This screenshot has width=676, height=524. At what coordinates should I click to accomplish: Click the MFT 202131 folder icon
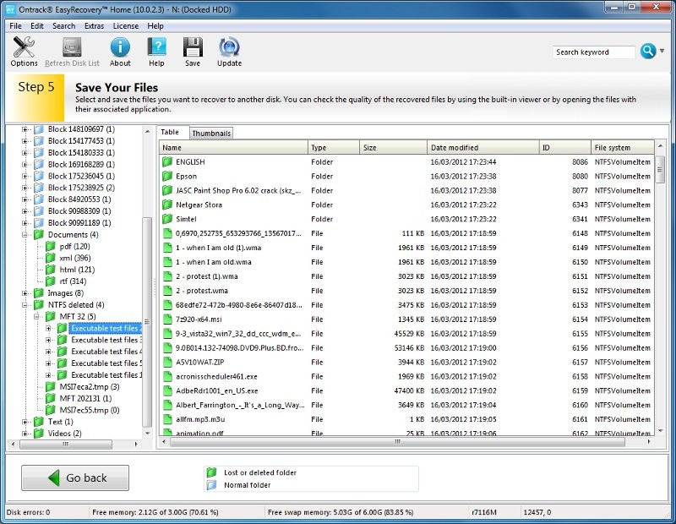coord(51,398)
